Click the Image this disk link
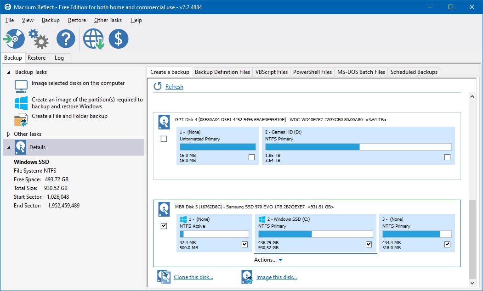The height and width of the screenshot is (291, 483). [x=277, y=277]
